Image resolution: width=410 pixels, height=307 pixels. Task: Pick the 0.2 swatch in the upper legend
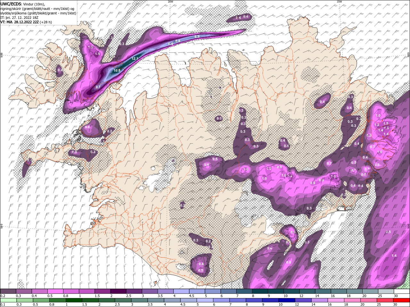(8, 291)
